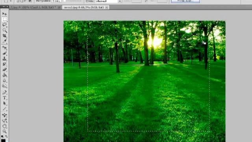Select the Dodge tool

pos(4,86)
